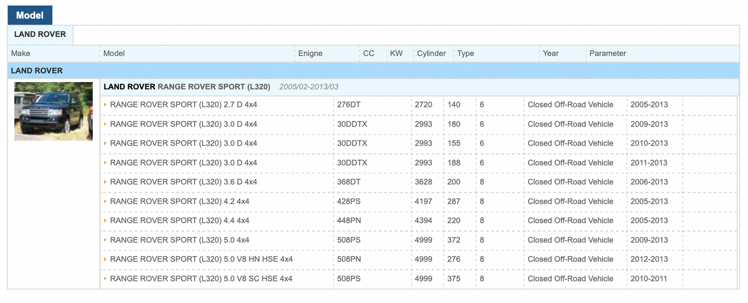Select the LAND ROVER sub-tab
The image size is (748, 303).
coord(40,35)
